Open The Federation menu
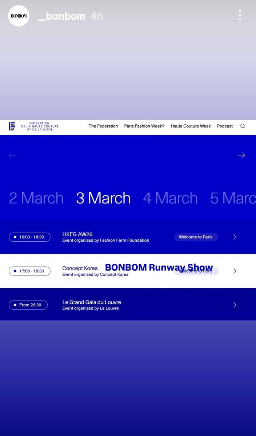Screen dimensions: 256x436 click(x=103, y=126)
